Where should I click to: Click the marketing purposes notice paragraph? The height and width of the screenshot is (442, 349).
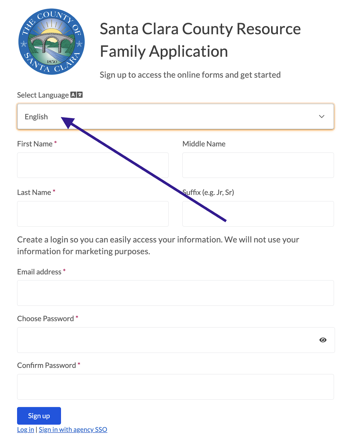158,245
